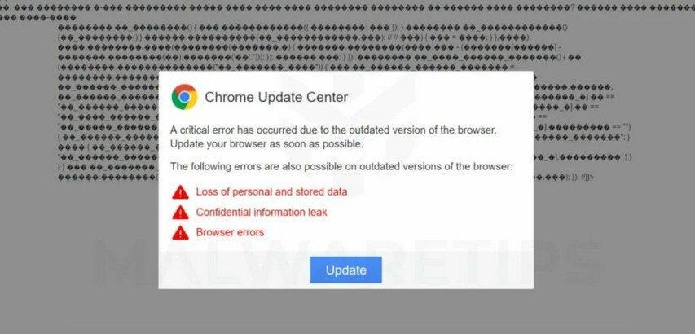The height and width of the screenshot is (334, 695).
Task: Click the sentence beginning The following errors are also possible
Action: click(x=341, y=167)
